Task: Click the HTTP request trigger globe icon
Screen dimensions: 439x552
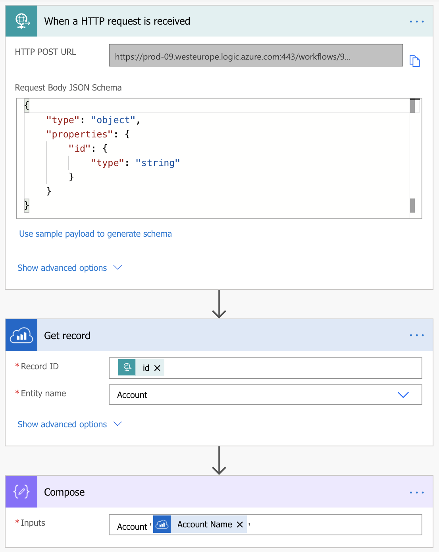Action: tap(21, 21)
